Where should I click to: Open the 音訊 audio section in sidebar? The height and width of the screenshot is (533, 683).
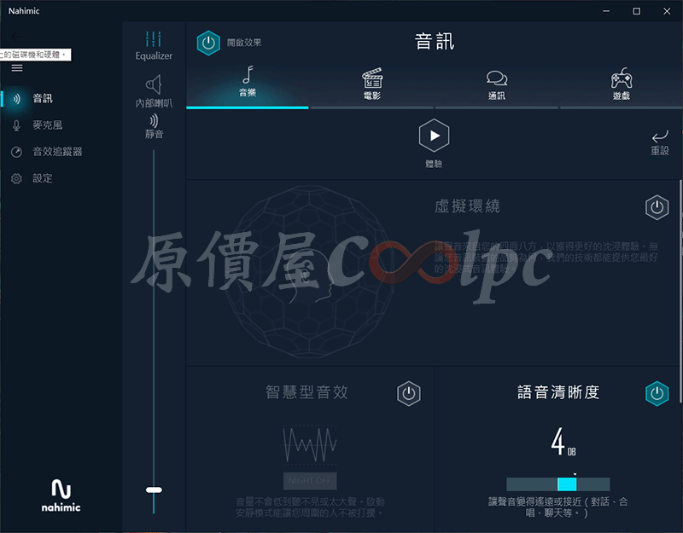click(43, 99)
